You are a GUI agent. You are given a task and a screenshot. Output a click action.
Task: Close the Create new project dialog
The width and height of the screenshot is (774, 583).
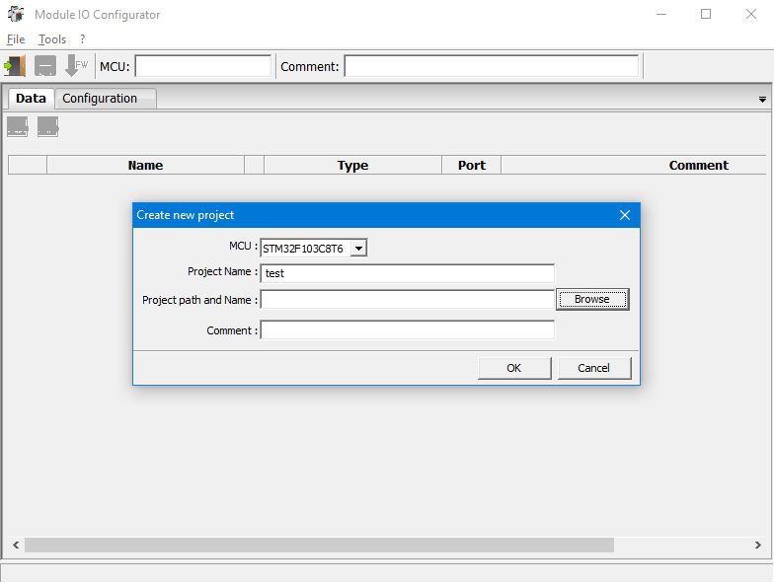(x=624, y=215)
